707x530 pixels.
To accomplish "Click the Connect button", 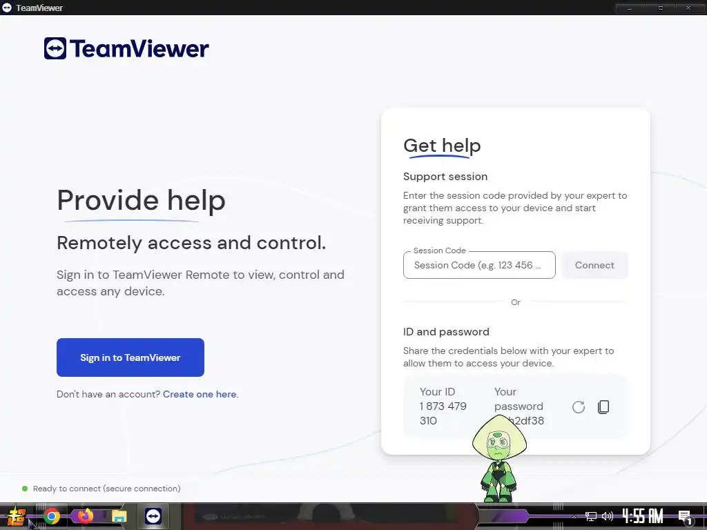I will (x=594, y=265).
